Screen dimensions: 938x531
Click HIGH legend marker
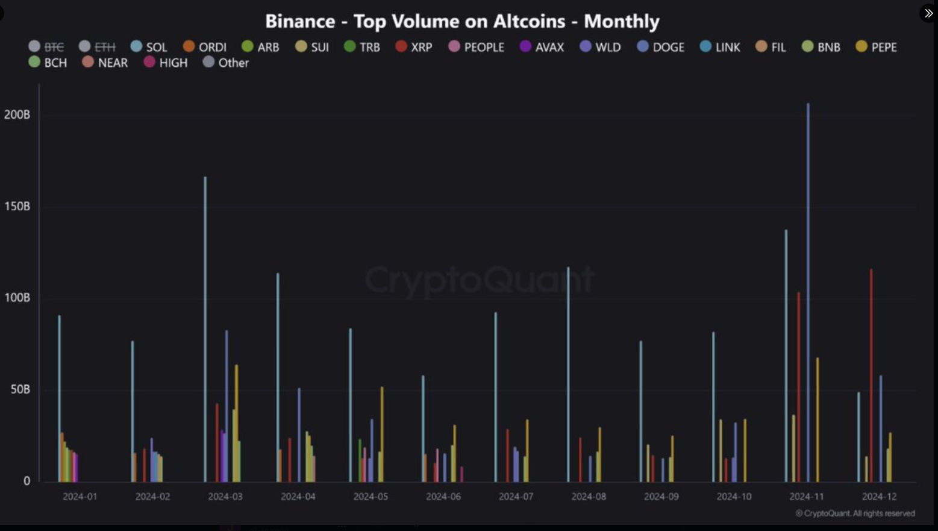click(150, 62)
